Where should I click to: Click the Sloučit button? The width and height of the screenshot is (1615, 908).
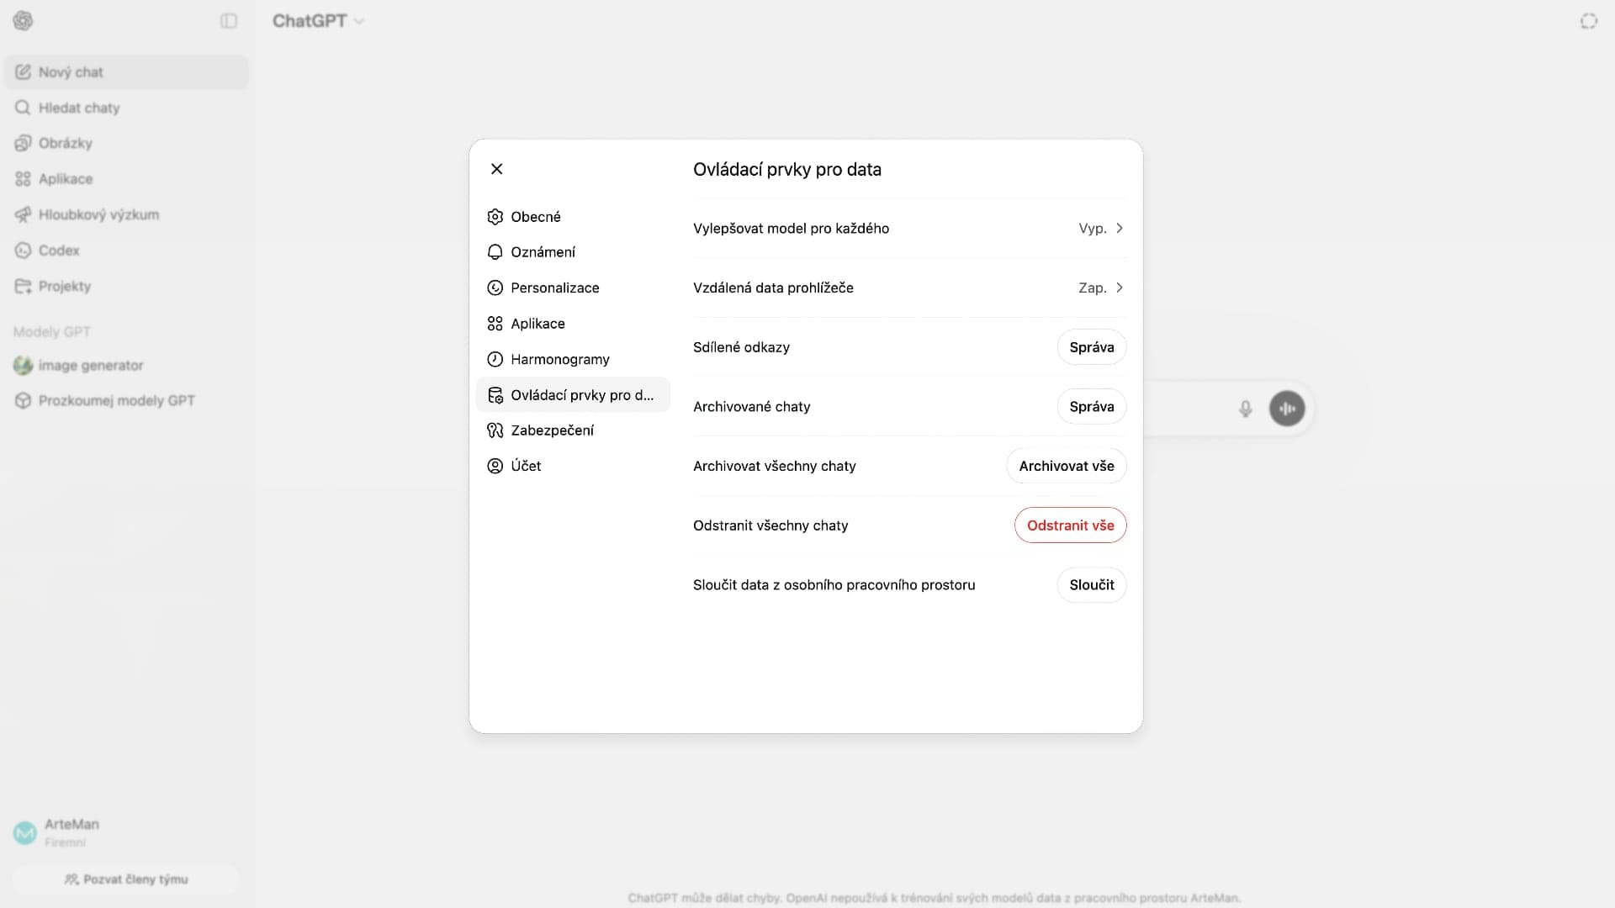(x=1091, y=585)
